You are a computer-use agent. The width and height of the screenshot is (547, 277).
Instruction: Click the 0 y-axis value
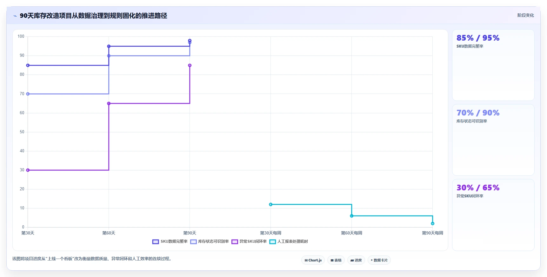point(23,227)
